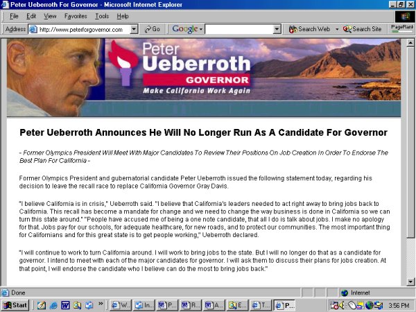Click the network computers tray icon

[x=379, y=305]
